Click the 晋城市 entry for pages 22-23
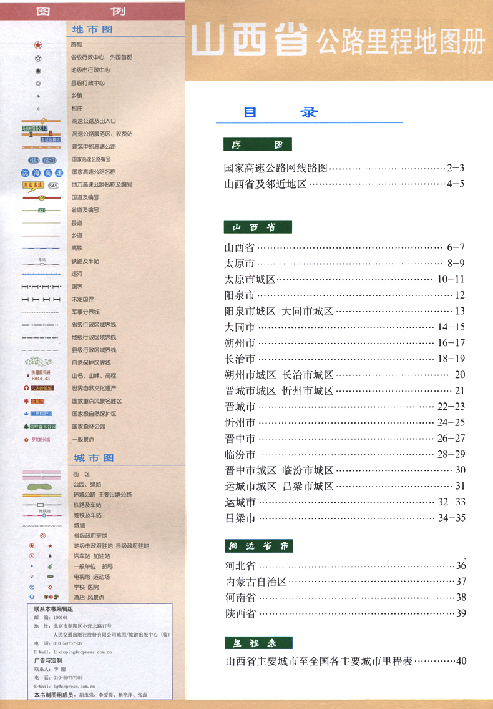Image resolution: width=493 pixels, height=709 pixels. click(344, 407)
